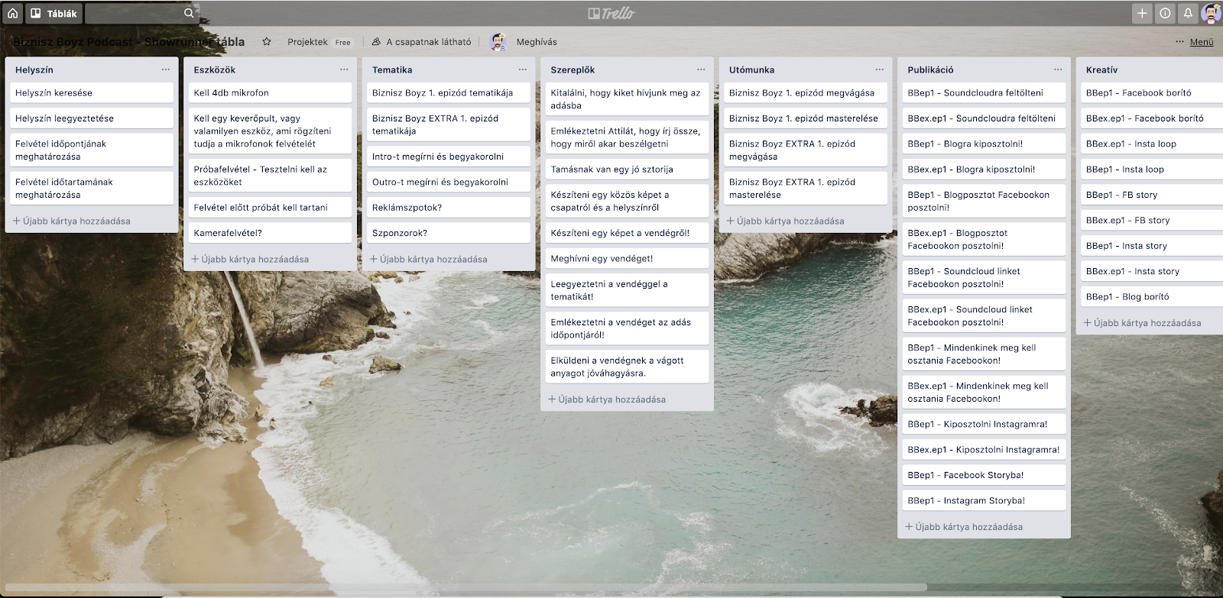The height and width of the screenshot is (598, 1223).
Task: Star the board with star icon
Action: 267,42
